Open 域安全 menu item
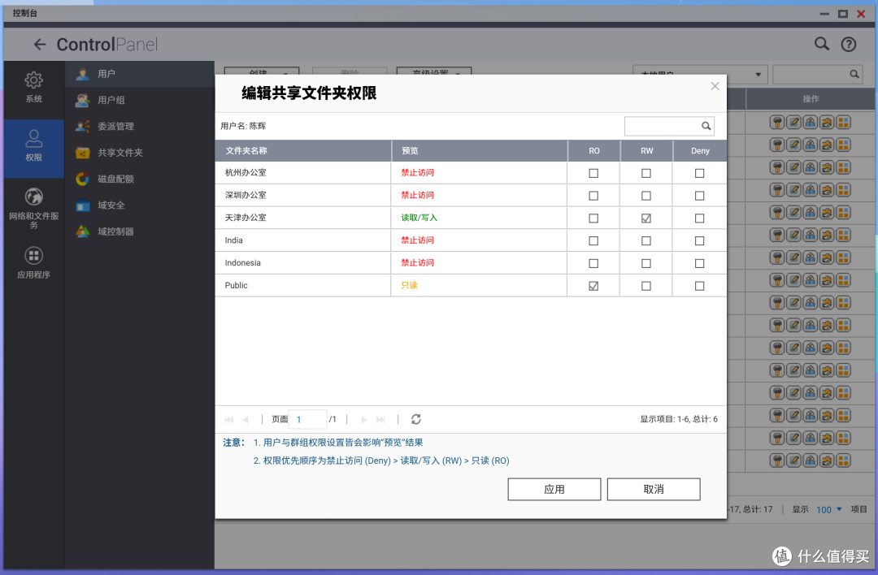The width and height of the screenshot is (878, 575). point(140,205)
